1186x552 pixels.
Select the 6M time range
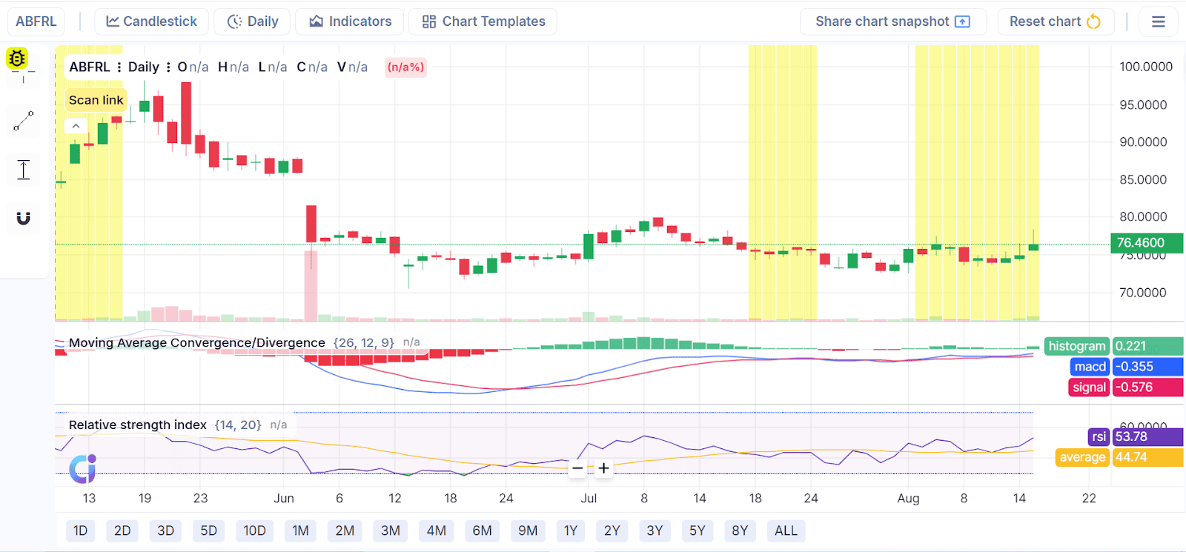pos(482,531)
